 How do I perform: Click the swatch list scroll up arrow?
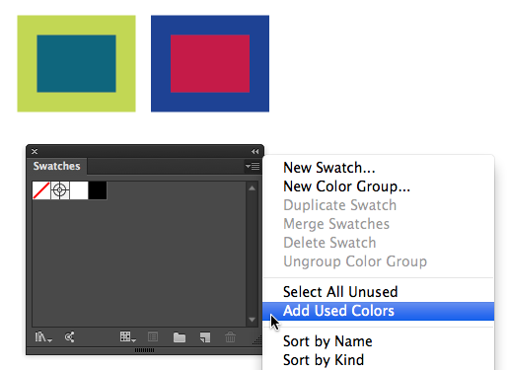click(253, 188)
